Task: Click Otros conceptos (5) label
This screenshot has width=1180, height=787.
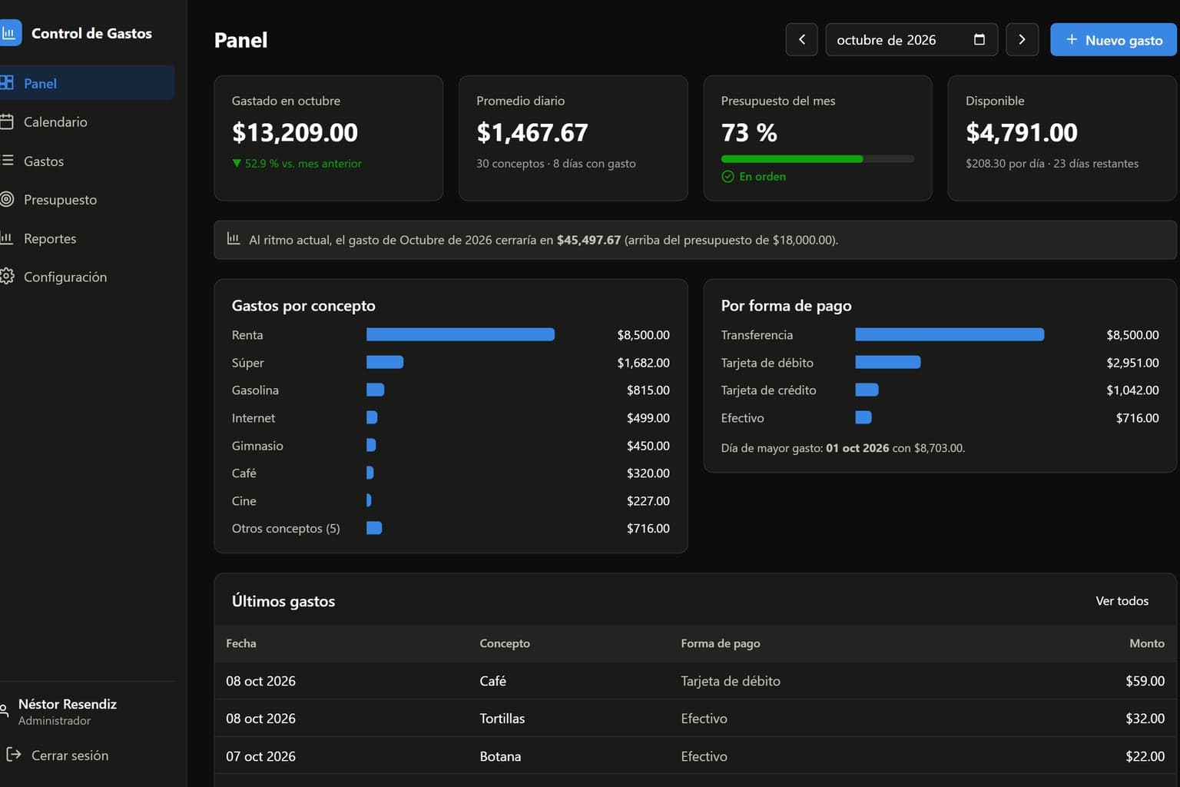Action: click(286, 528)
